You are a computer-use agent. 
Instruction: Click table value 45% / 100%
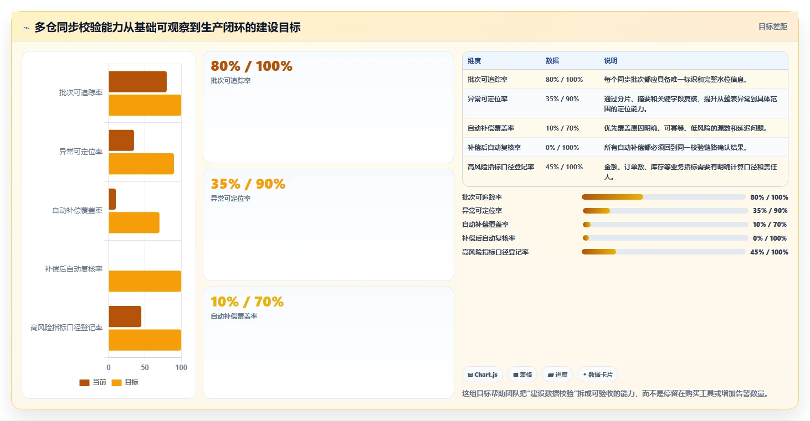(x=565, y=167)
